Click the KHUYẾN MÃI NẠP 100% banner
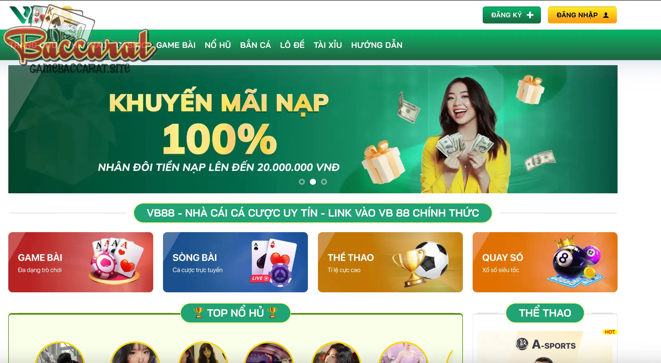The height and width of the screenshot is (363, 661). (x=313, y=129)
